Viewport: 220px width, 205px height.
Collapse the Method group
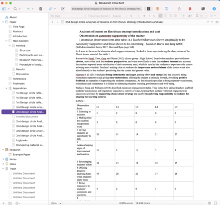[9, 46]
